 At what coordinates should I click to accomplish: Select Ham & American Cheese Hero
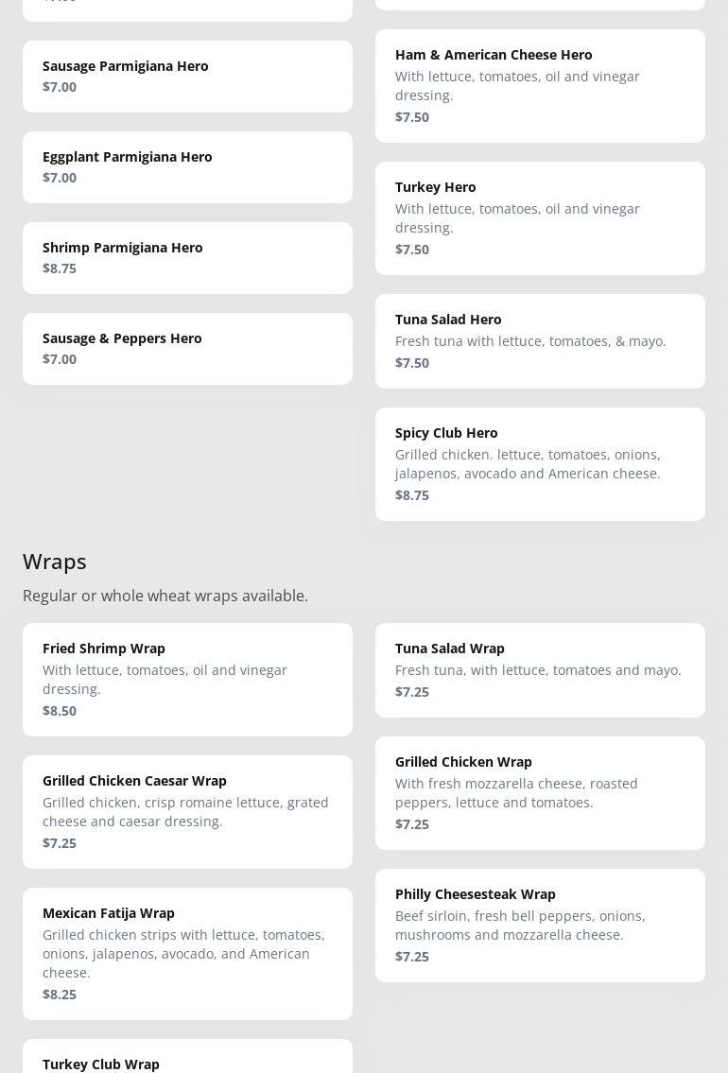pyautogui.click(x=540, y=86)
